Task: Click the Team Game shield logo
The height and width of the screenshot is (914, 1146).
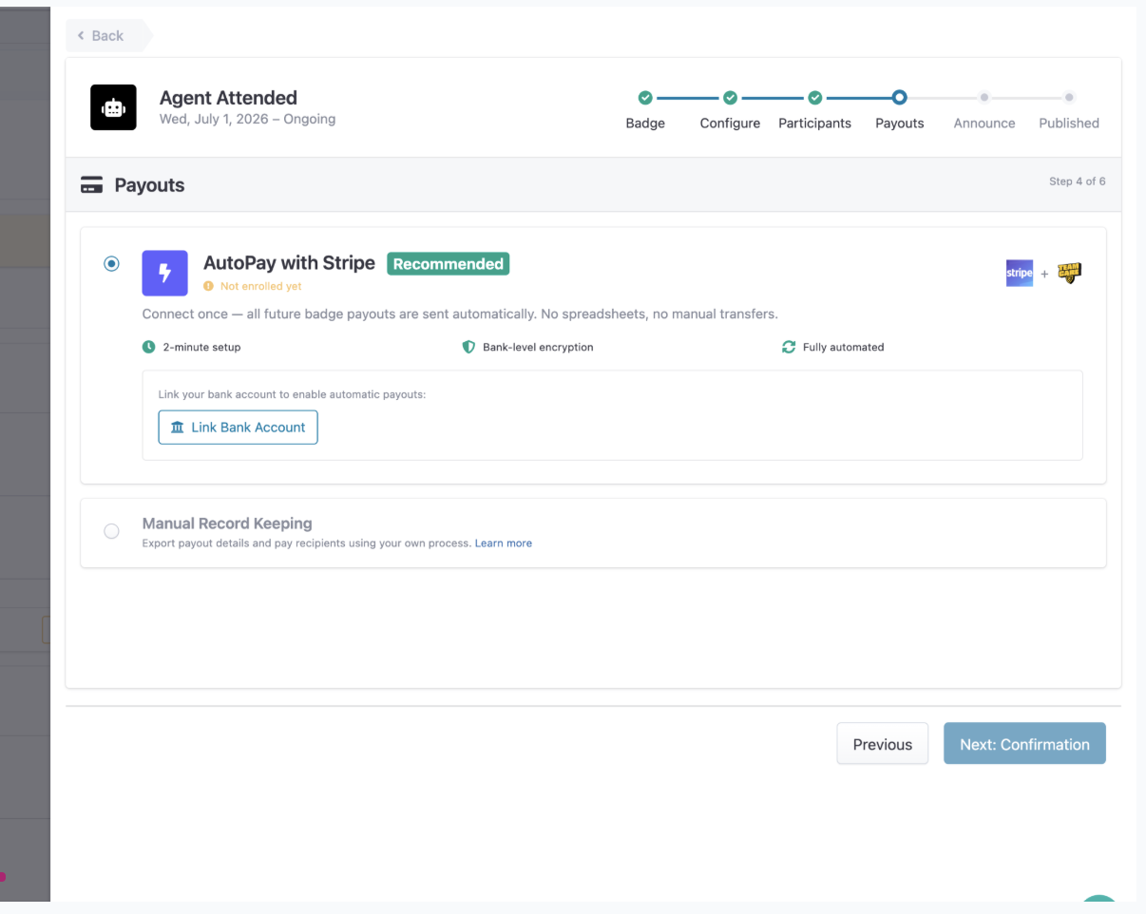Action: point(1069,273)
